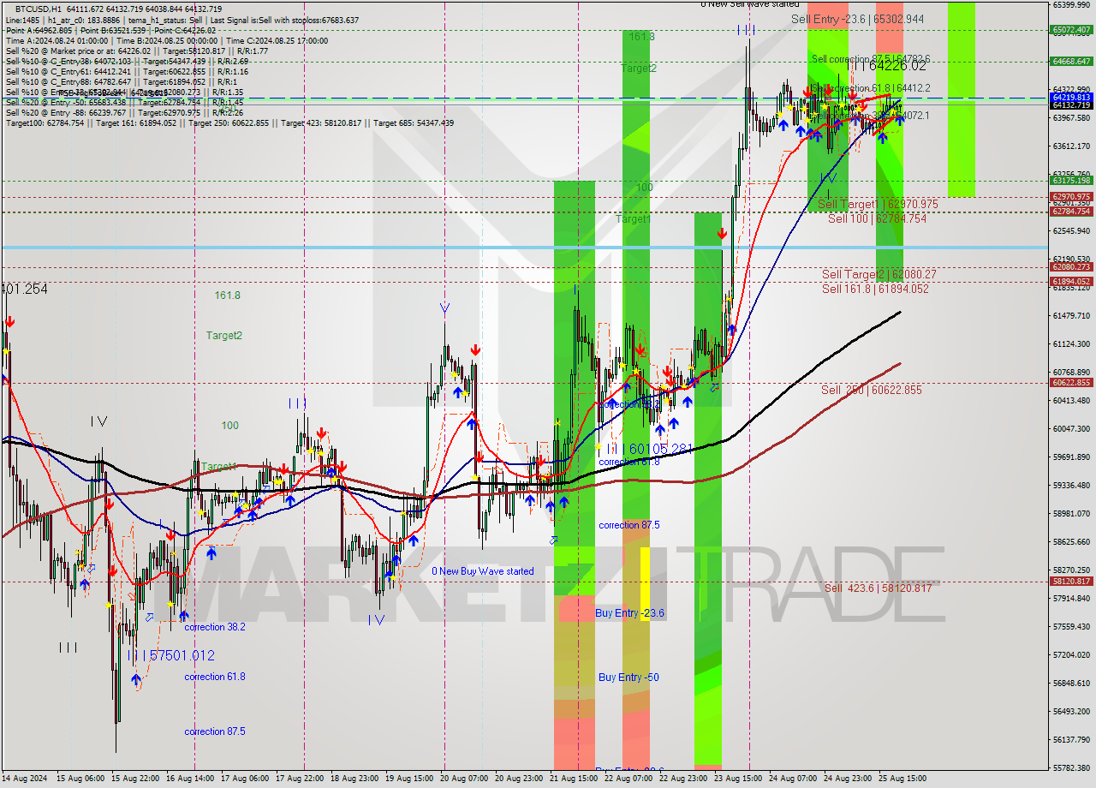Click the '23 Aug 15:00' time axis label
1096x788 pixels.
coord(738,779)
